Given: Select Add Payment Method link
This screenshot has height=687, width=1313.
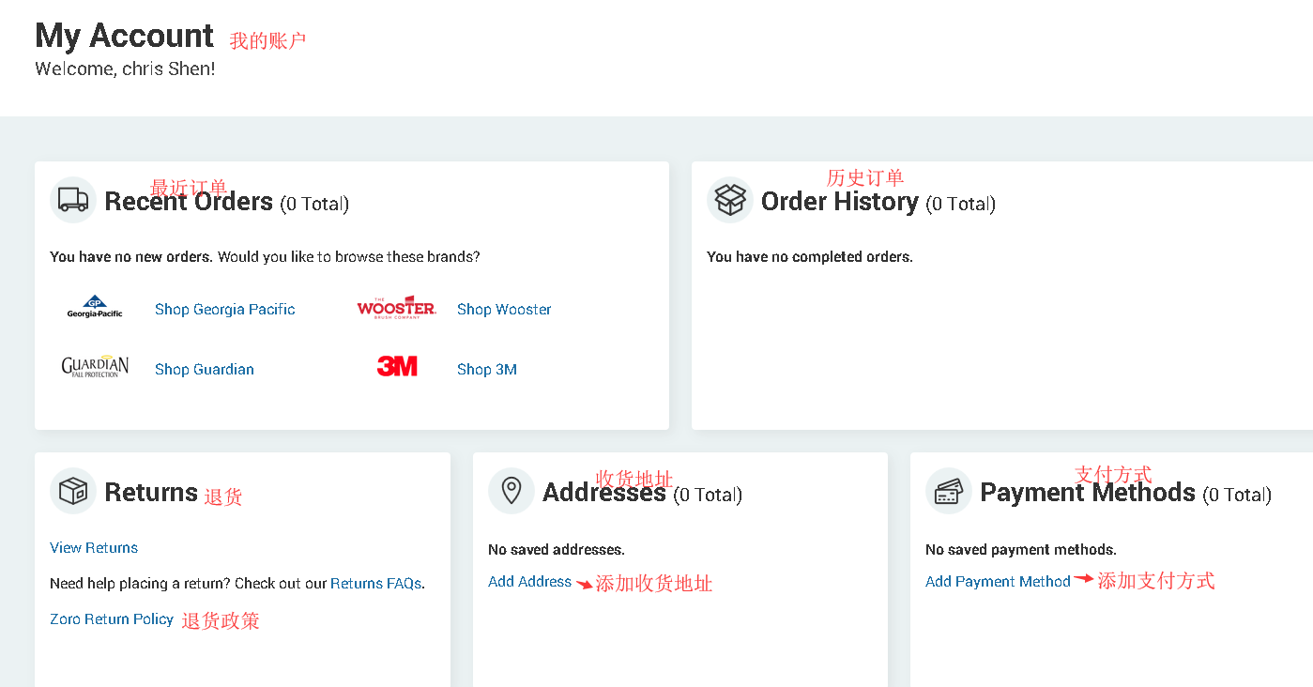Looking at the screenshot, I should coord(998,582).
